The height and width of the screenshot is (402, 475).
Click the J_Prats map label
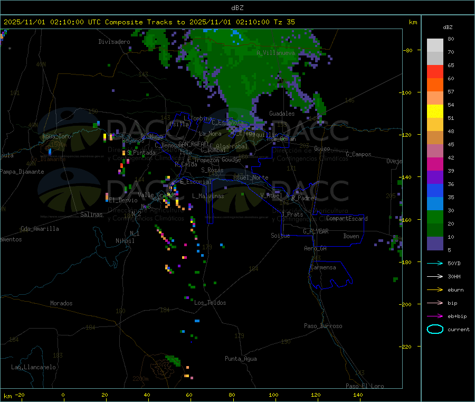pyautogui.click(x=292, y=214)
